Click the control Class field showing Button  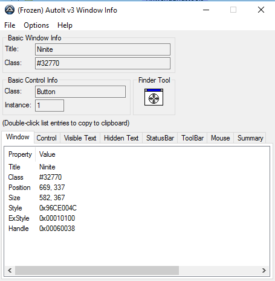[x=80, y=92]
